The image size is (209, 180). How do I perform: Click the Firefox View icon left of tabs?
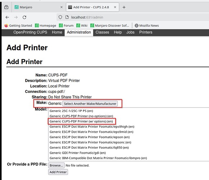6,7
